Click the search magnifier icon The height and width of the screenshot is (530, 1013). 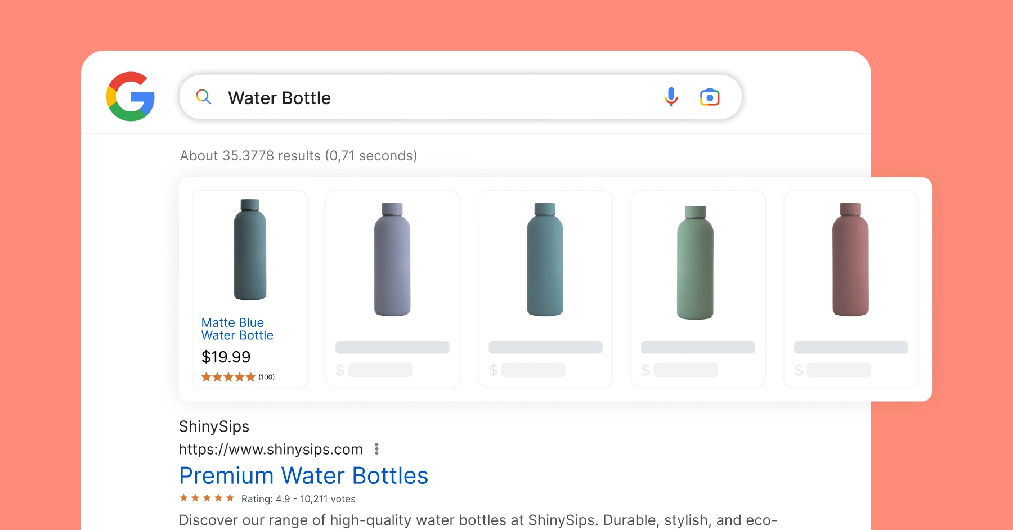tap(203, 97)
